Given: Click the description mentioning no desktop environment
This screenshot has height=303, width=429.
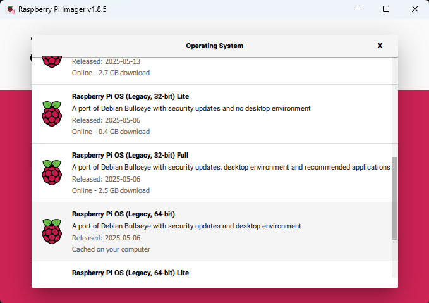Looking at the screenshot, I should click(191, 108).
